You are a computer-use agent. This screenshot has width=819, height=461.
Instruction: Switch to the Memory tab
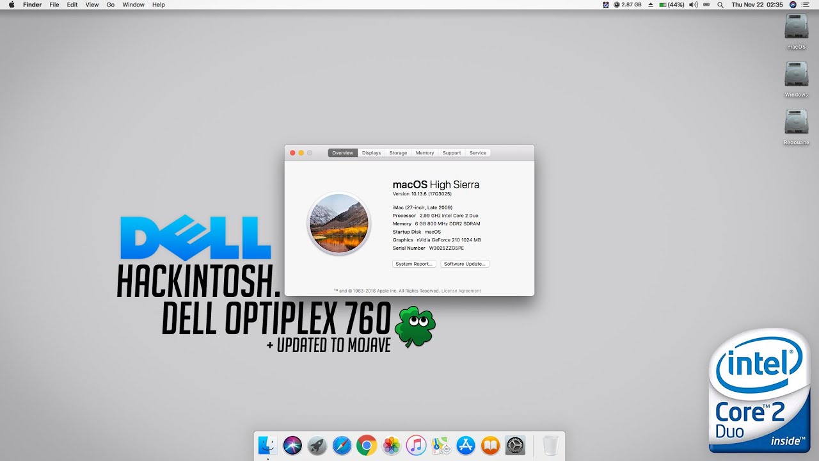coord(425,153)
